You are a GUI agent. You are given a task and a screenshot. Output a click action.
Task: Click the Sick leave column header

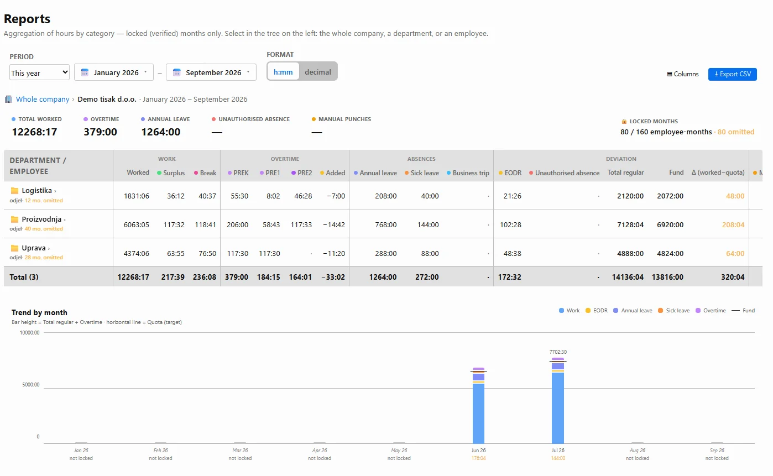pos(421,173)
